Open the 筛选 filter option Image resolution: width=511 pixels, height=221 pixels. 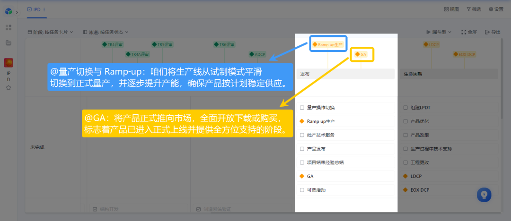[x=474, y=9]
